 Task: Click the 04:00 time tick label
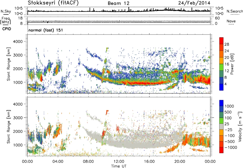click(x=58, y=162)
